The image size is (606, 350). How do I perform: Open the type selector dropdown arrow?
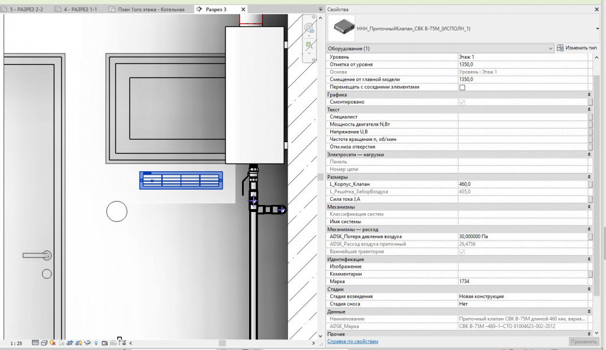597,28
